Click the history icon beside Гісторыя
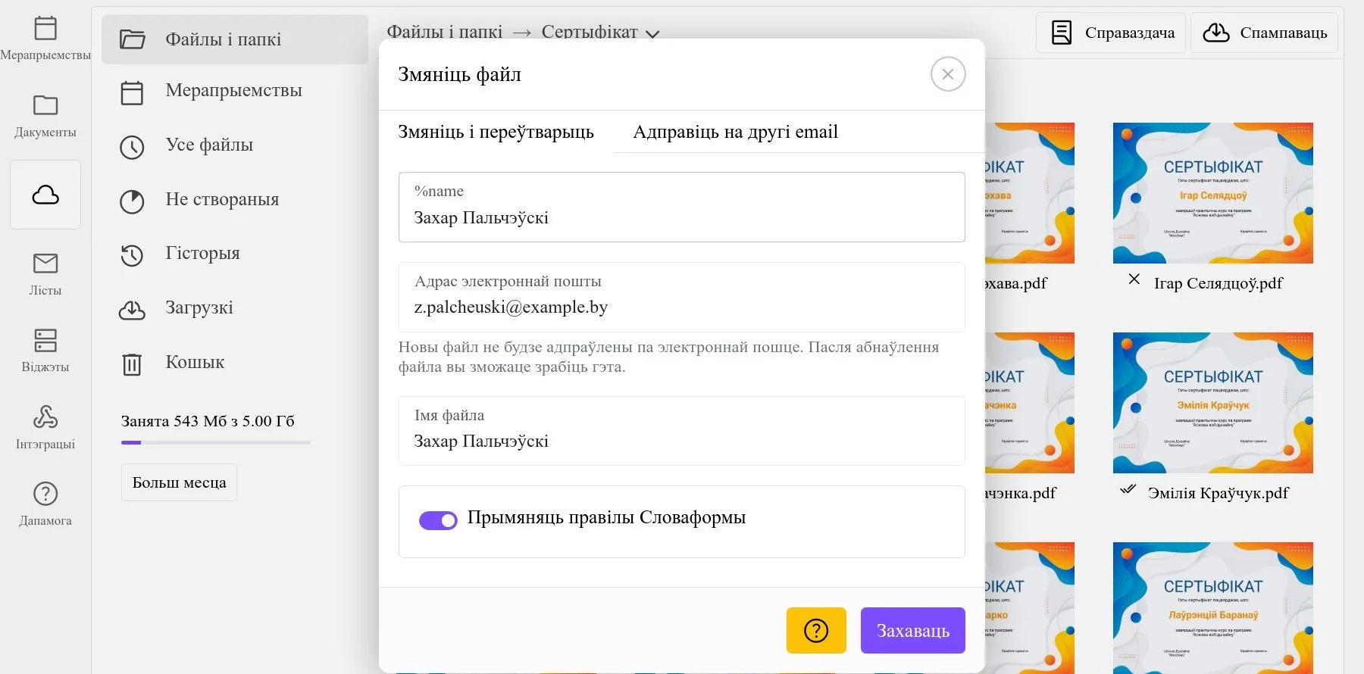 point(132,255)
